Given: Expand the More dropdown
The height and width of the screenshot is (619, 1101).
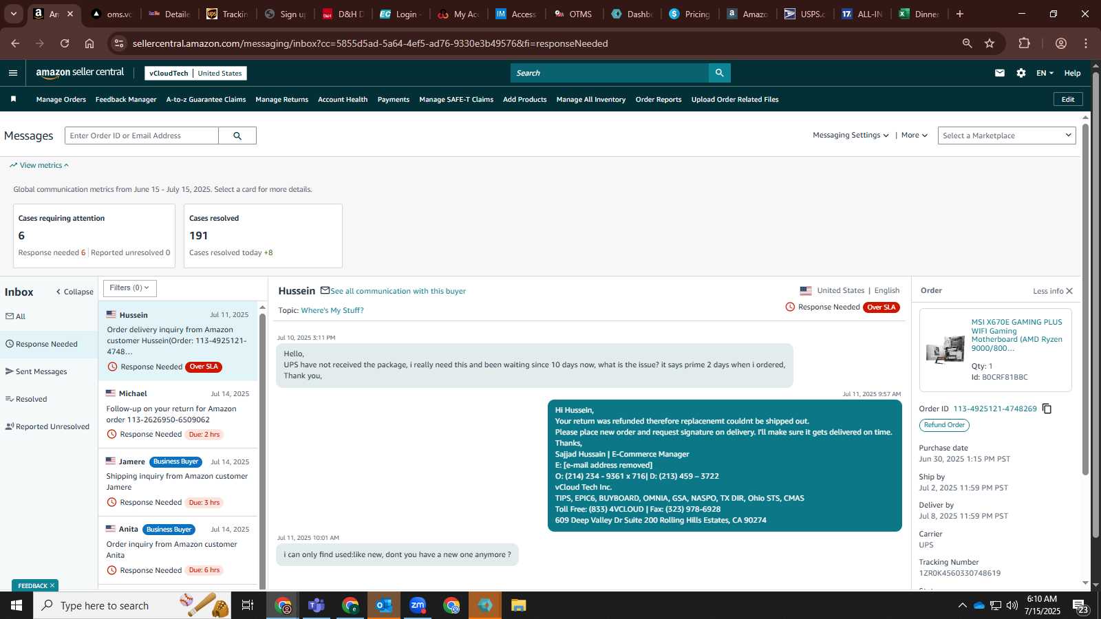Looking at the screenshot, I should pyautogui.click(x=915, y=135).
